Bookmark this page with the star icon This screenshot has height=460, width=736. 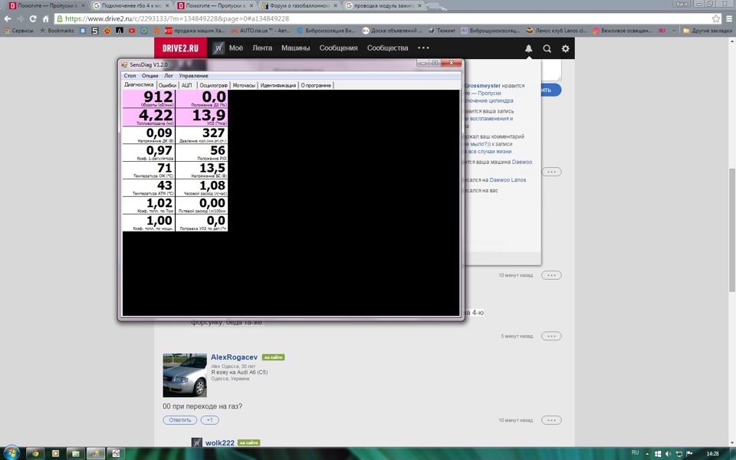(716, 18)
